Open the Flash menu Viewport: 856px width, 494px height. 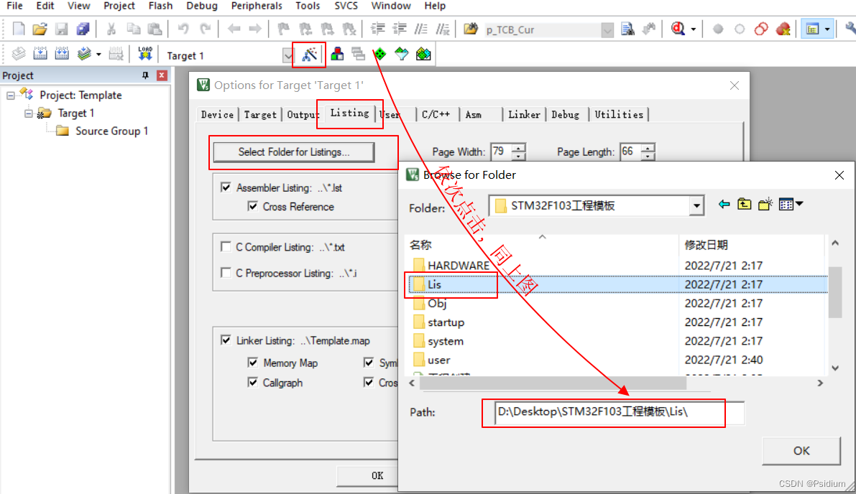click(160, 6)
